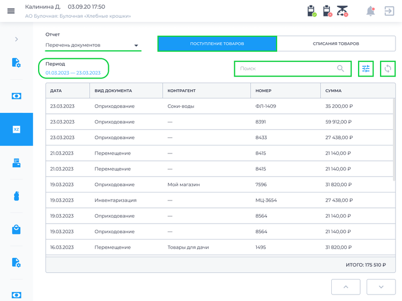The height and width of the screenshot is (301, 402).
Task: Page the table up with the up-arrow button
Action: point(346,287)
